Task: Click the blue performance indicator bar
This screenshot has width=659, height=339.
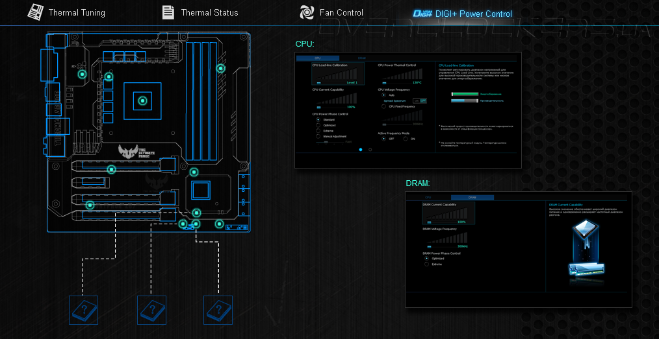Action: coord(465,100)
